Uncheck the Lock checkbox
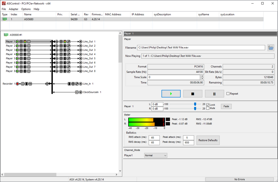The height and width of the screenshot is (182, 278). [208, 105]
